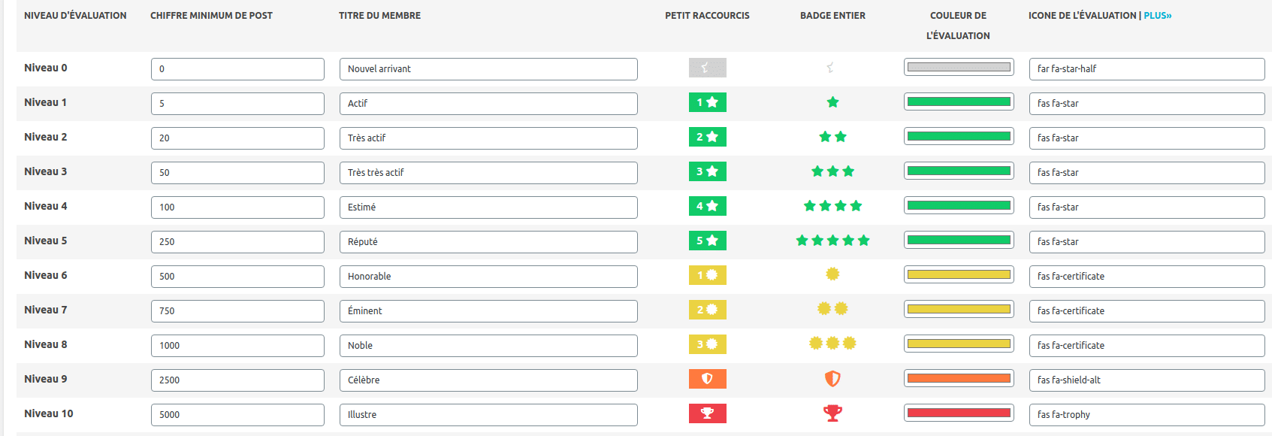Open the grey color picker for Niveau 0
This screenshot has width=1278, height=436.
(959, 67)
